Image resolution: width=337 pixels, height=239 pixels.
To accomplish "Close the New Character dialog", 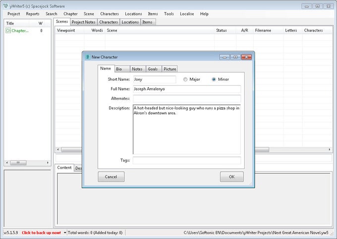I will click(x=246, y=57).
